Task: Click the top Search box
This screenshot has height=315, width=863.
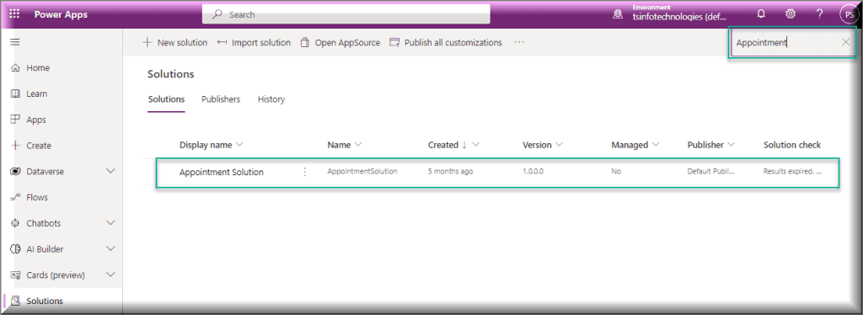Action: 346,14
